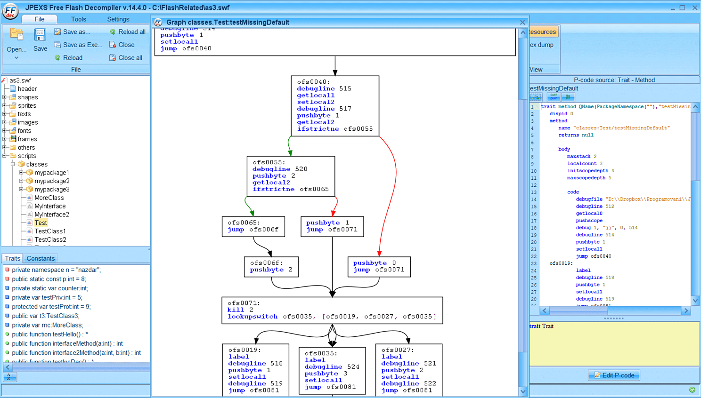Toggle the 0x FF hex-only button
The width and height of the screenshot is (701, 398).
tap(568, 97)
